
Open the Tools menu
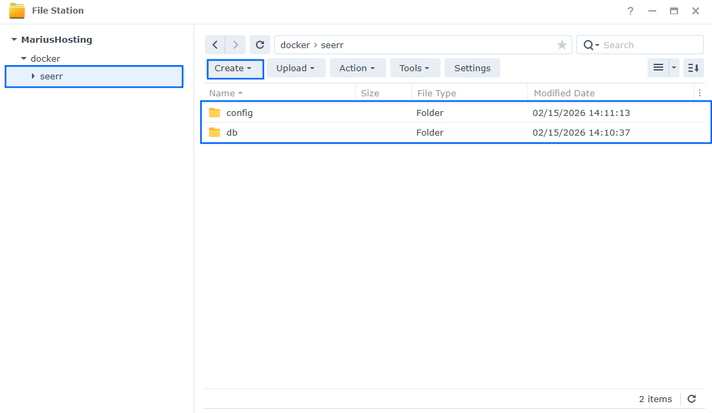coord(415,68)
